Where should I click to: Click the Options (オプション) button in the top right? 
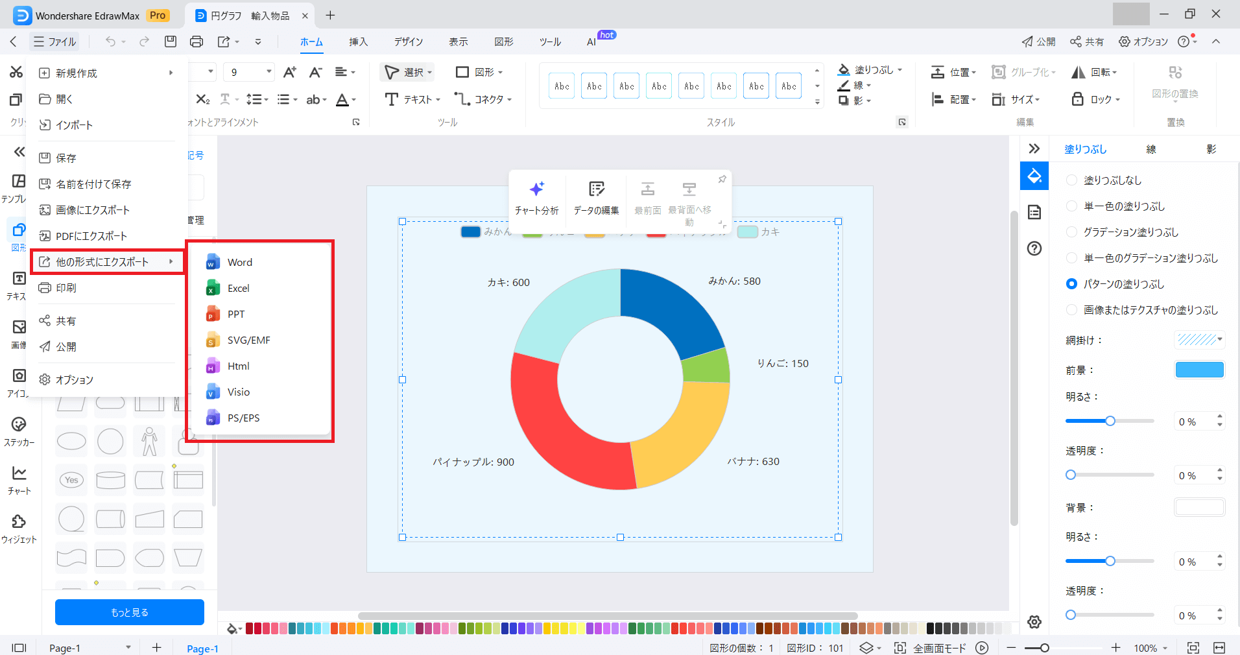click(x=1143, y=42)
